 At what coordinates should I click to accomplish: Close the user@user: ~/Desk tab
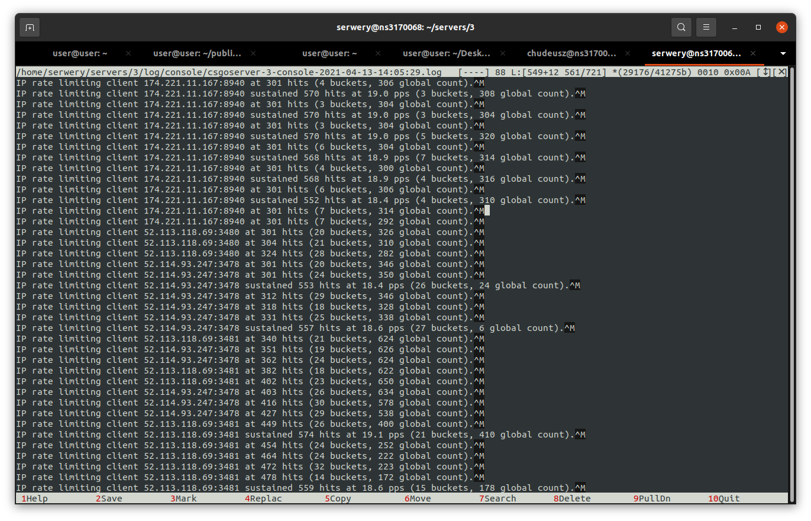502,53
